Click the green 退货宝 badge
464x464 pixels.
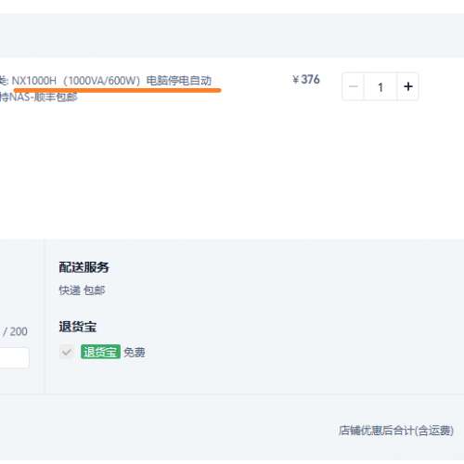[x=100, y=352]
